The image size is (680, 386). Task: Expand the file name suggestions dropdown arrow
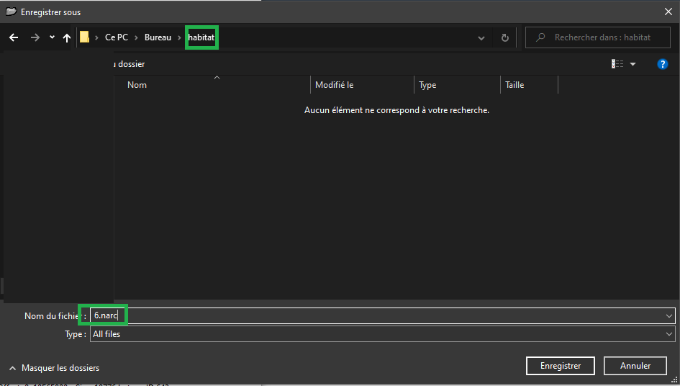[x=669, y=315]
